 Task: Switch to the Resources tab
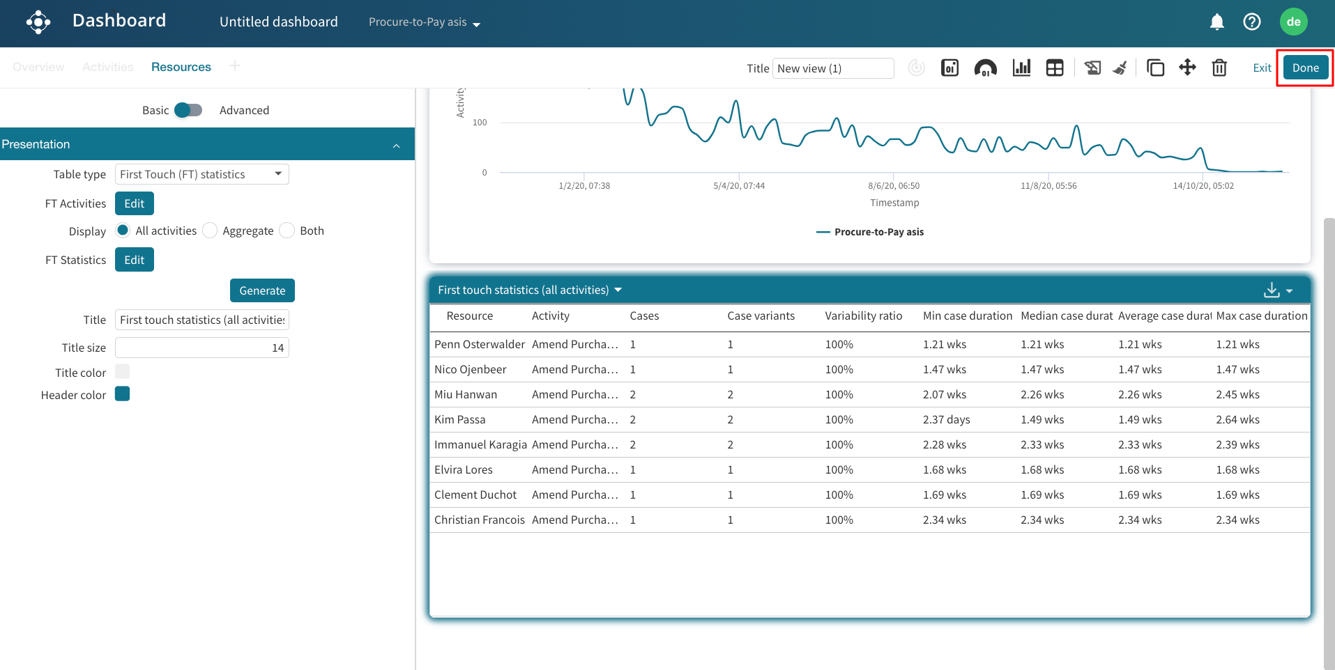(x=181, y=67)
